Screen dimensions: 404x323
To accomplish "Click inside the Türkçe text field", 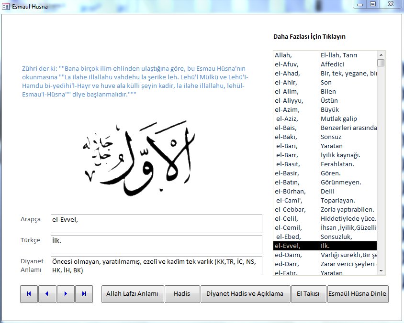I will pyautogui.click(x=156, y=244).
